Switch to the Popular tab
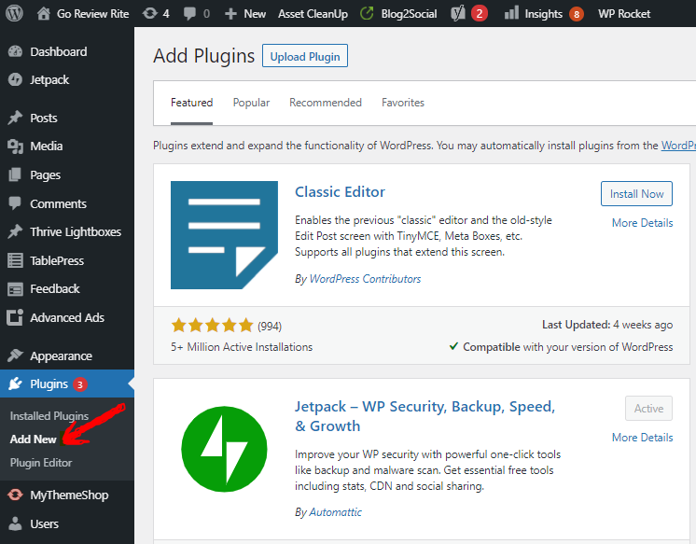 tap(251, 103)
